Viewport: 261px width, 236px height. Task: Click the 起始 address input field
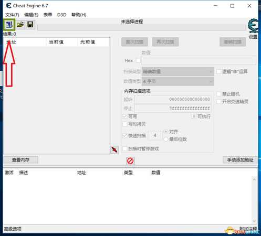coord(173,99)
